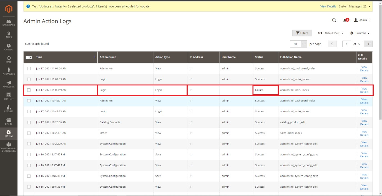
Task: Expand System Messages: 22 dropdown
Action: coord(355,6)
